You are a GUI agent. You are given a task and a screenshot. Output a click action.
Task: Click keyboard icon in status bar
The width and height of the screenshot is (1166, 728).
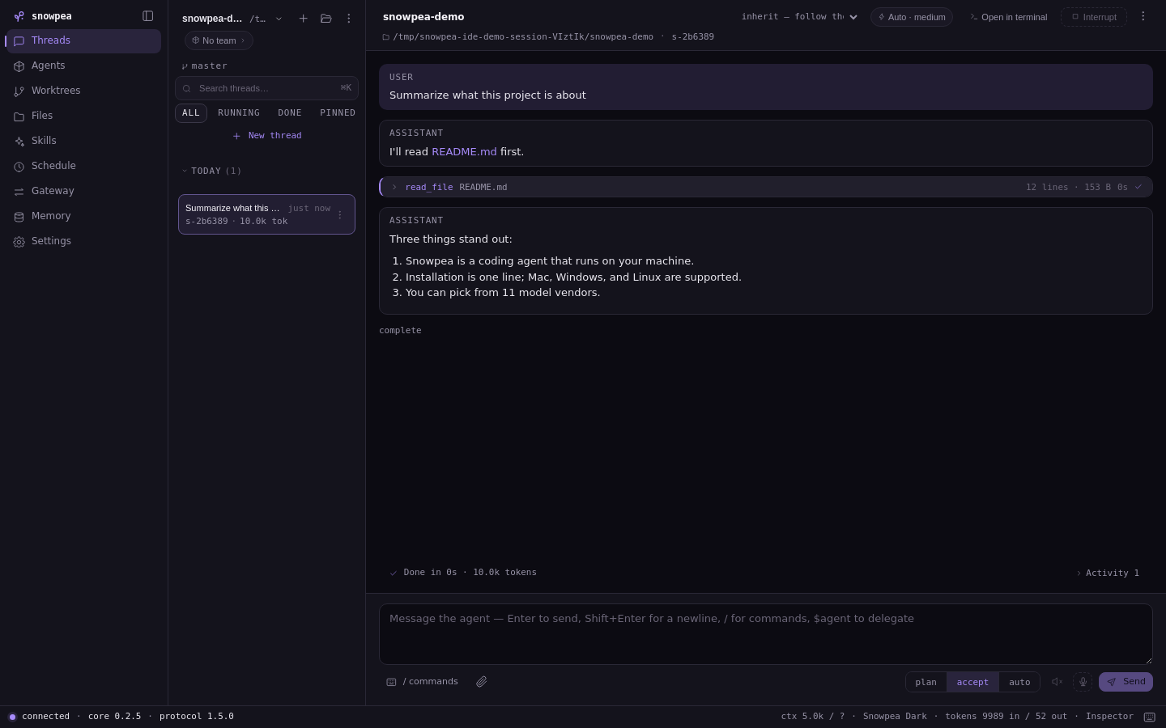tap(1149, 717)
